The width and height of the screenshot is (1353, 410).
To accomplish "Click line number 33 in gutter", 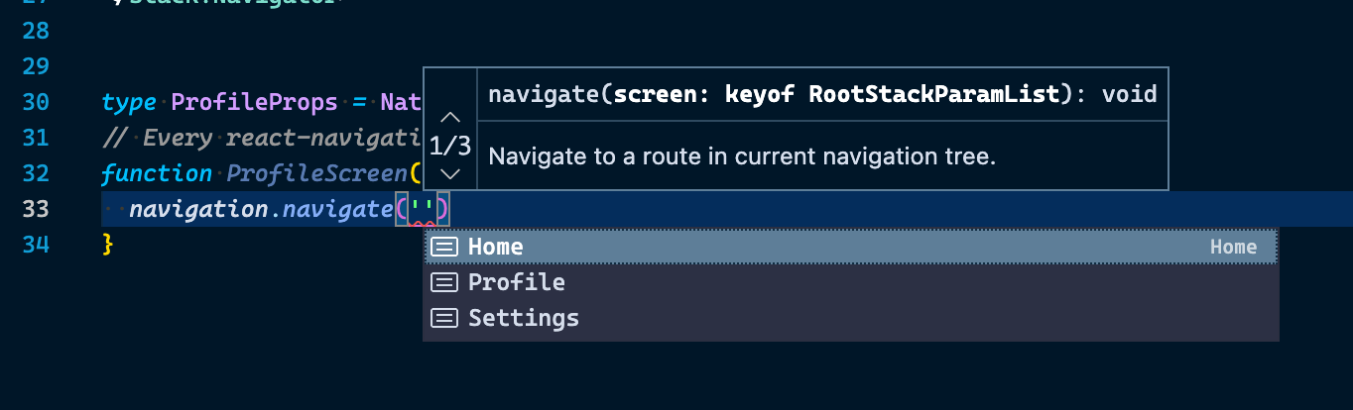I will 36,209.
